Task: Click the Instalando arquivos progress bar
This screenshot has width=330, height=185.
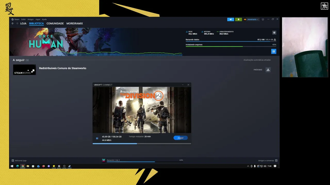Action: pos(231,46)
